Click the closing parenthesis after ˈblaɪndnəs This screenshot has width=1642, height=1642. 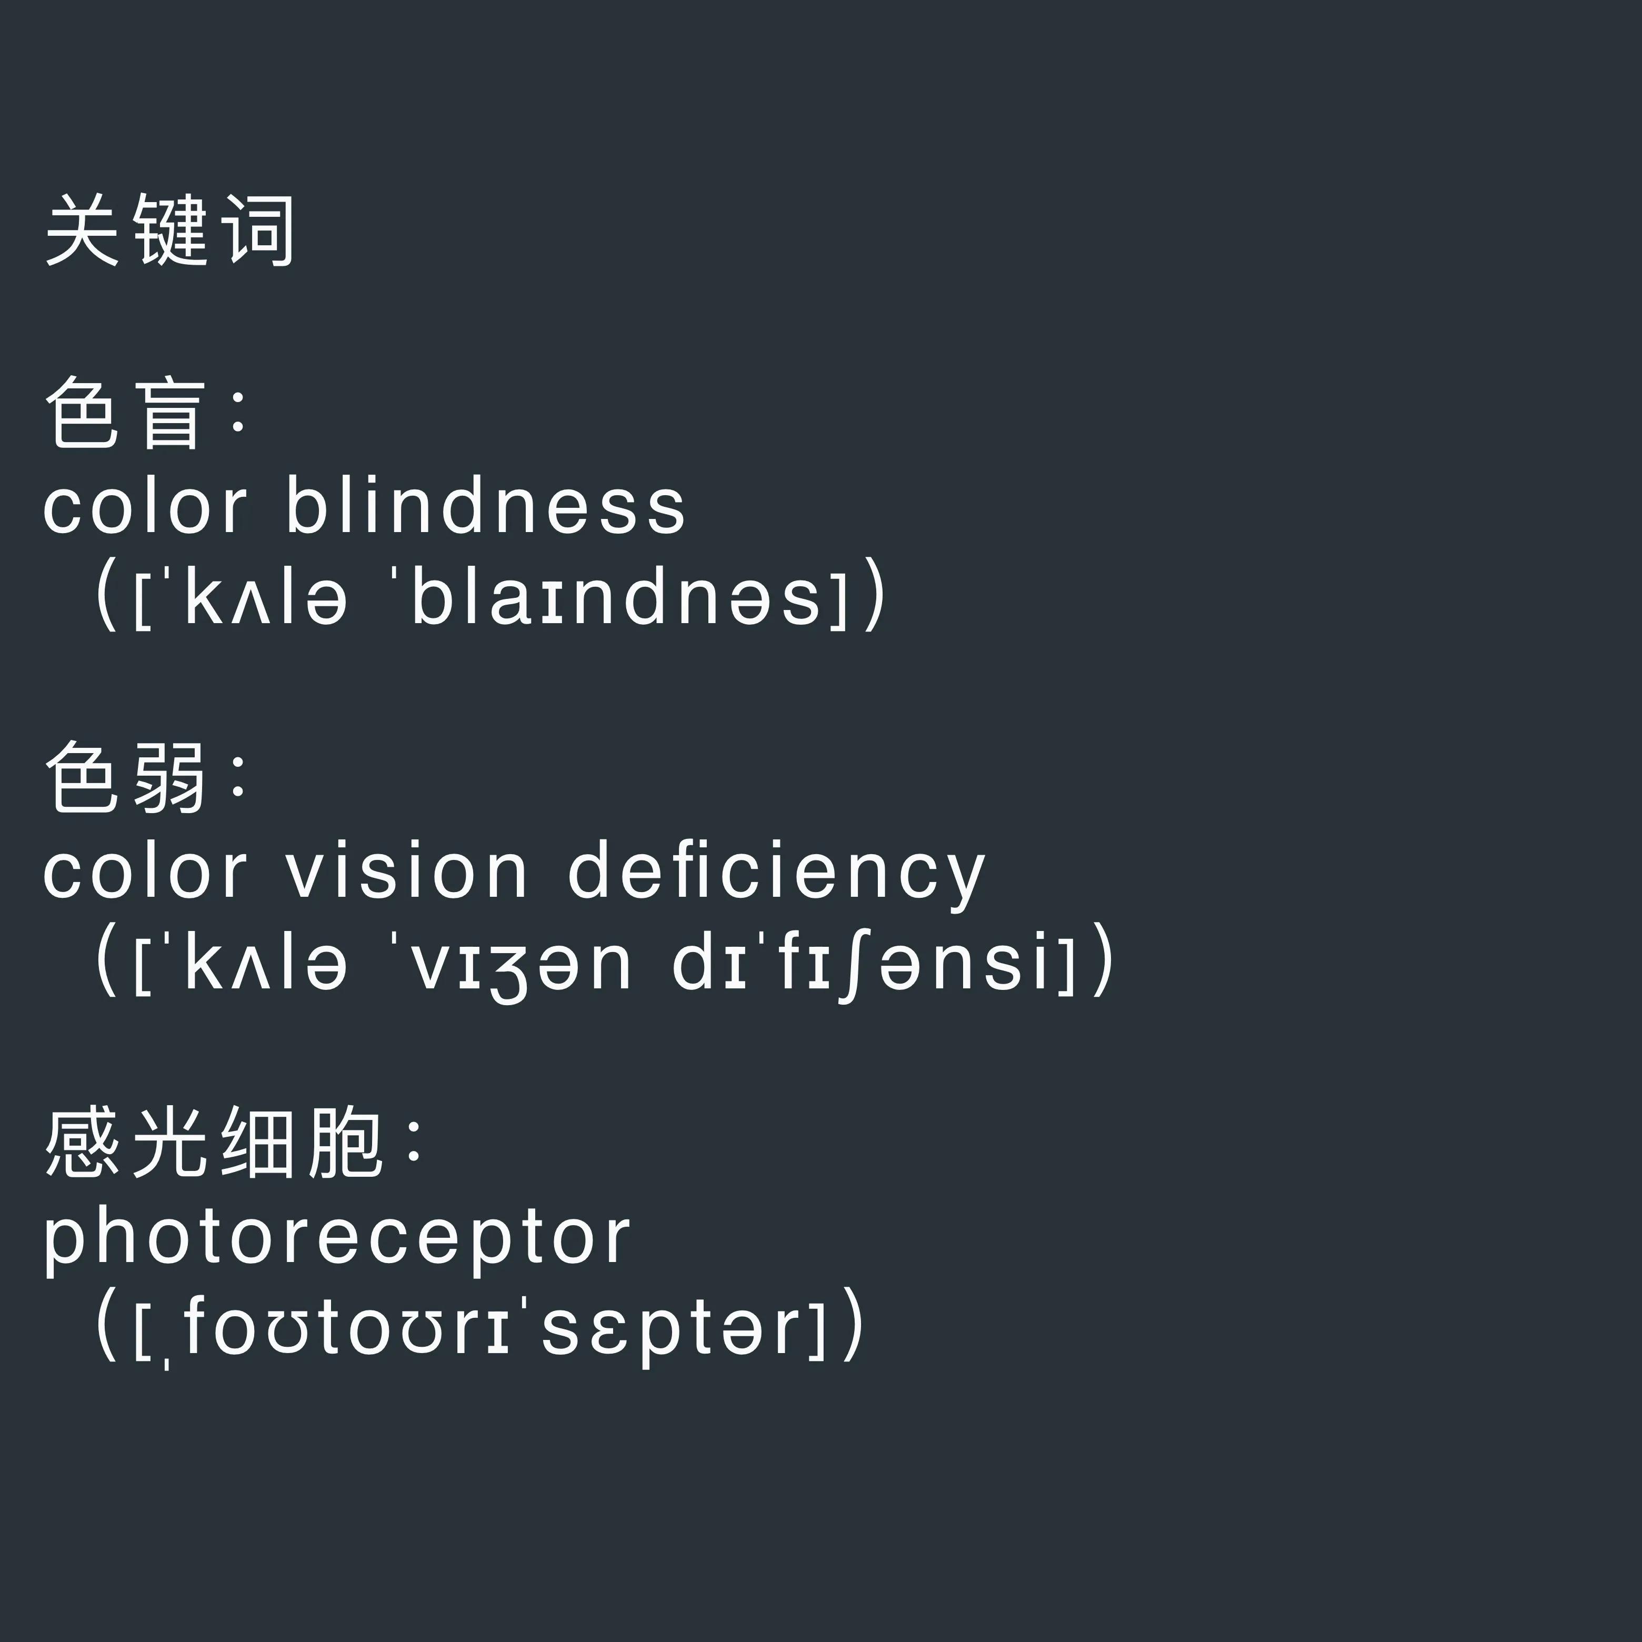pyautogui.click(x=875, y=595)
